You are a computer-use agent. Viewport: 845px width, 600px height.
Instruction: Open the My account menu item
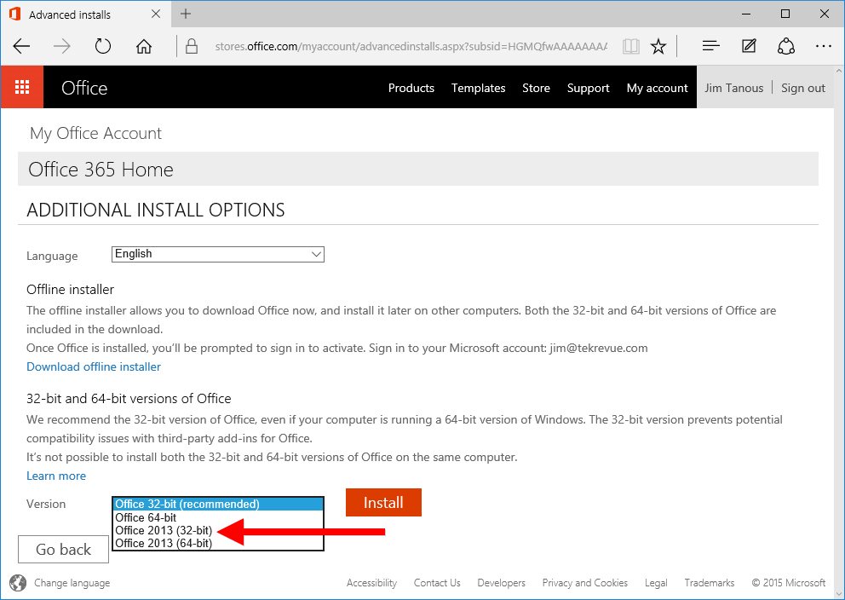coord(657,88)
